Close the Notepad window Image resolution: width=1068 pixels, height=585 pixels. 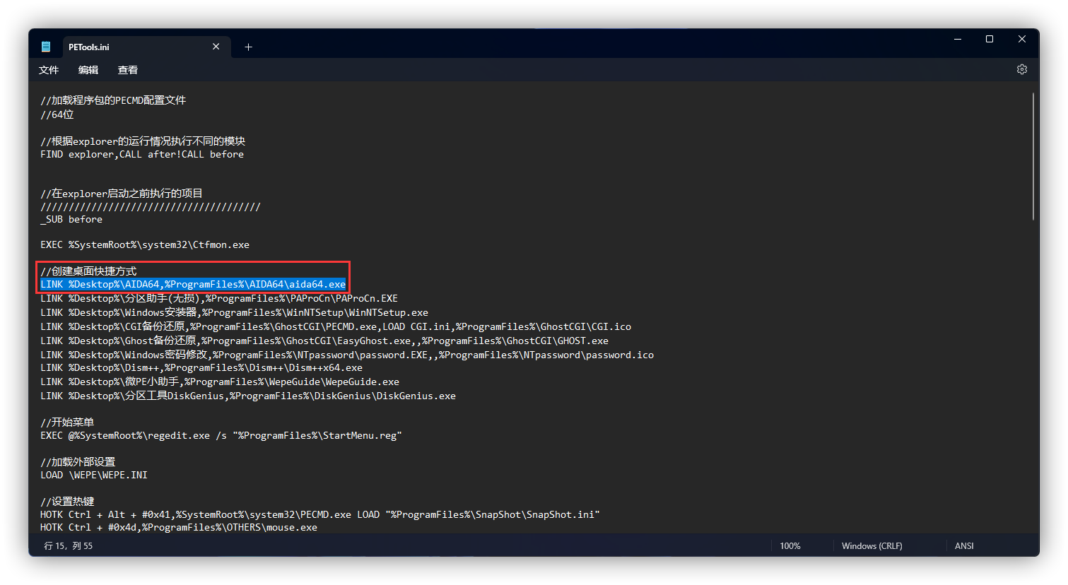1022,40
